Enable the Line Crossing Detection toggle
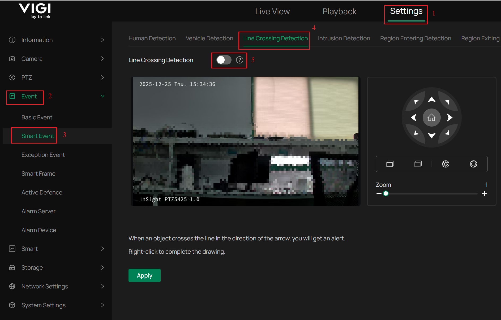The width and height of the screenshot is (501, 320). click(224, 60)
